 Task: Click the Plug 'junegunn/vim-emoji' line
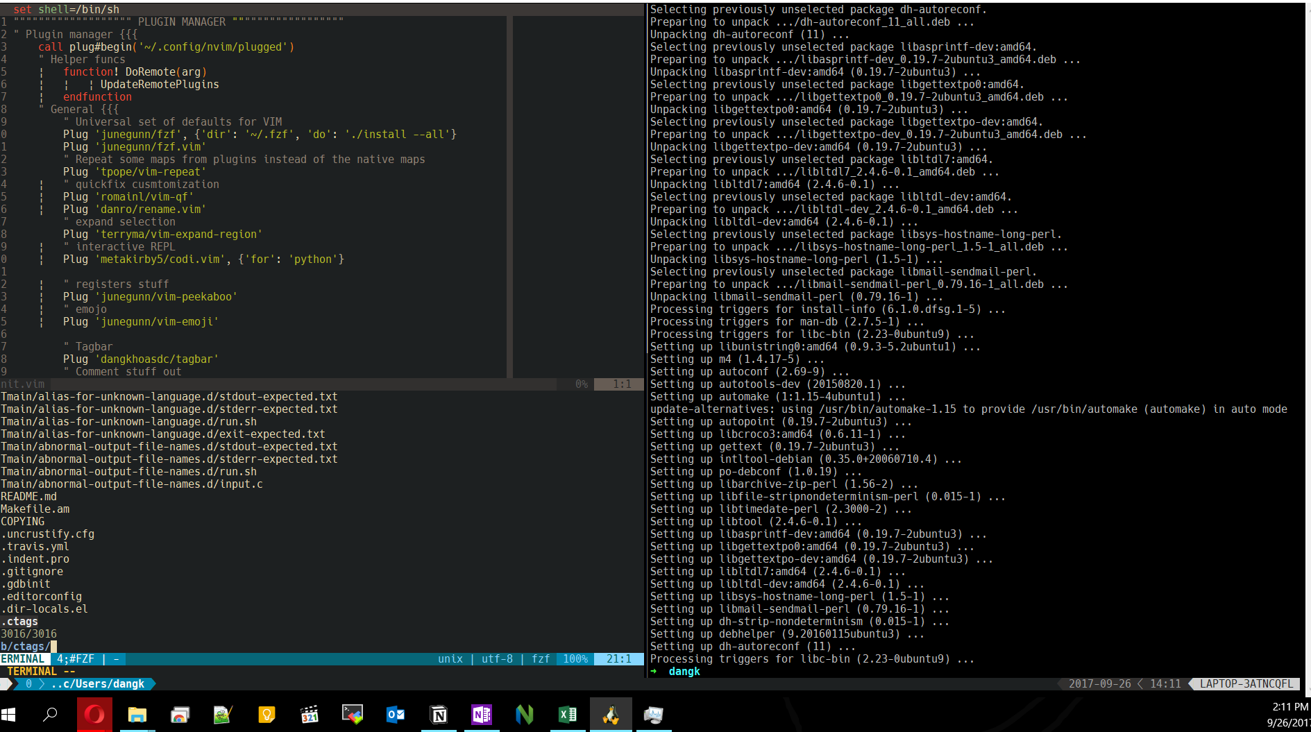click(141, 322)
